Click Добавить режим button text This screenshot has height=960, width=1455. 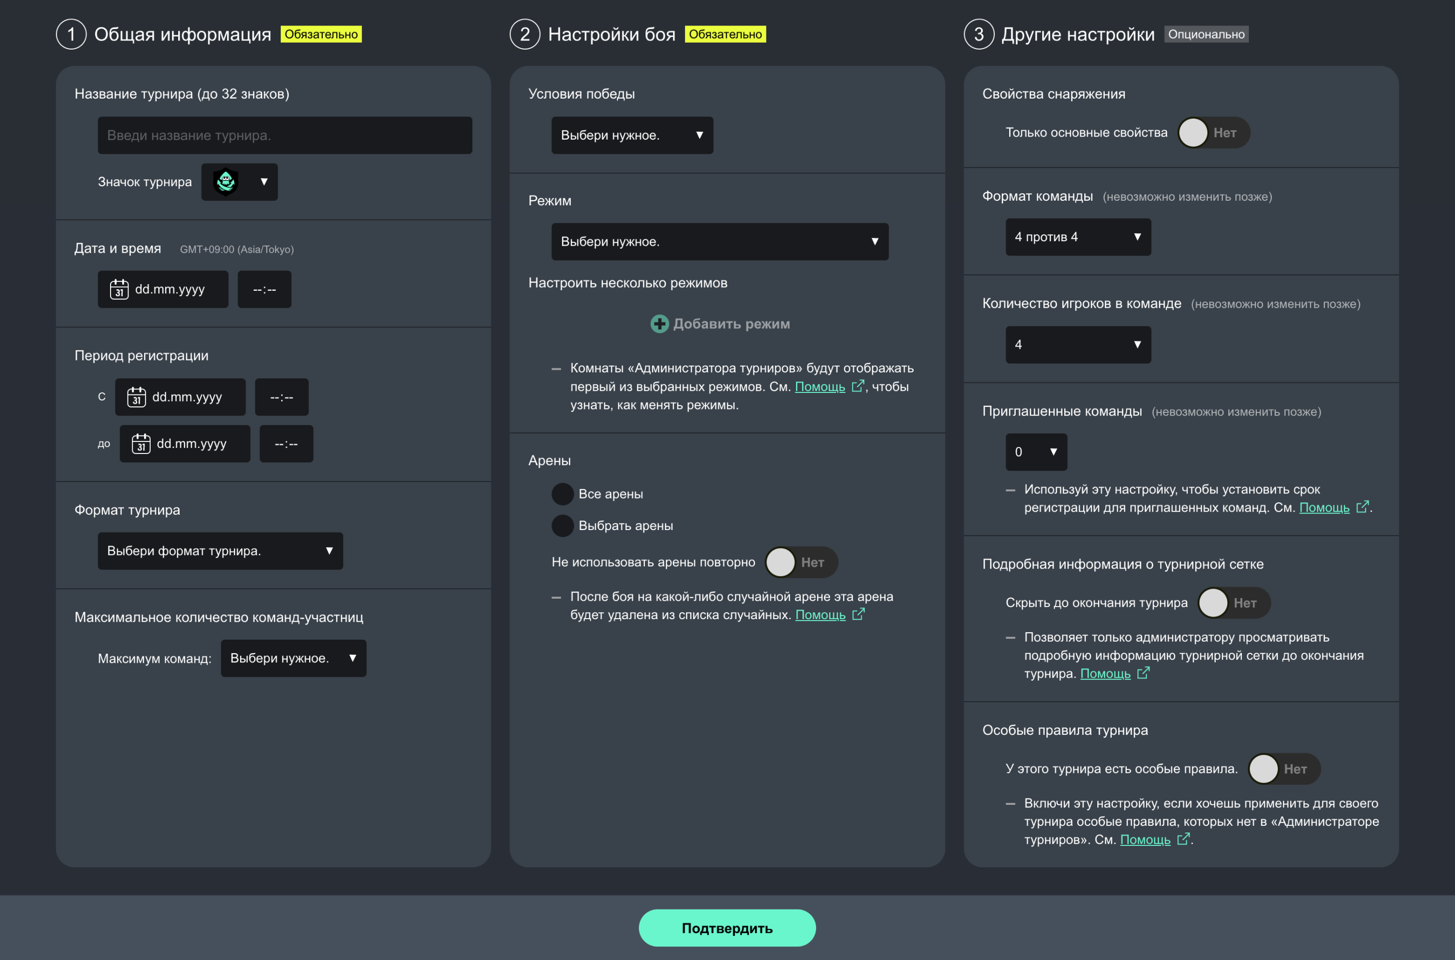(731, 324)
